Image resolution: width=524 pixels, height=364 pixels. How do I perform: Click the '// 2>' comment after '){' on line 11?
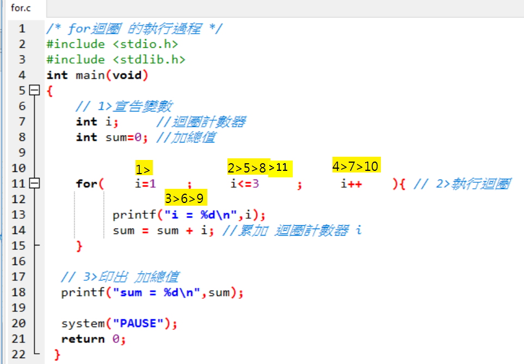point(463,184)
